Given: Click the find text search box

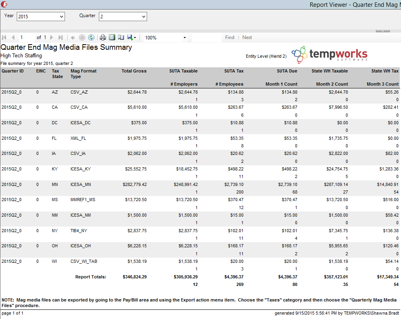Looking at the screenshot, I should (206, 37).
